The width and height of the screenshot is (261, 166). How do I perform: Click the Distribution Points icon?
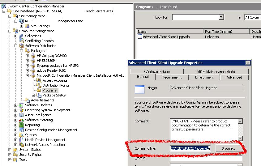[x=39, y=85]
